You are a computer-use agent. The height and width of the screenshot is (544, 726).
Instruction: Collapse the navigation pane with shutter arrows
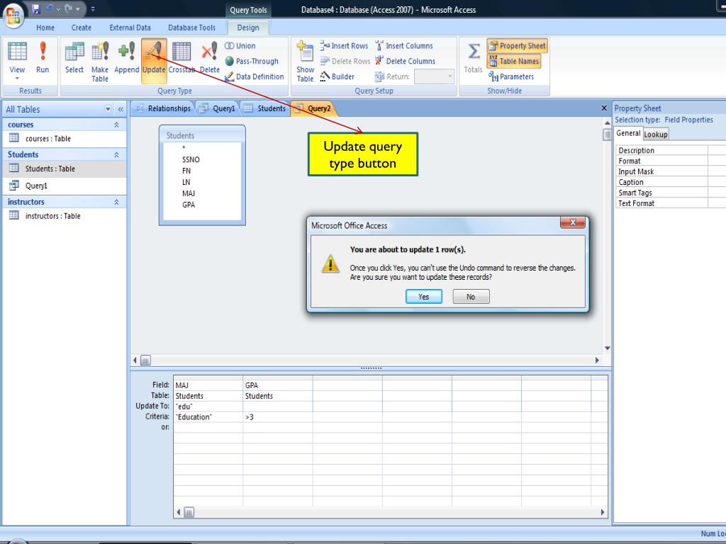click(x=121, y=109)
